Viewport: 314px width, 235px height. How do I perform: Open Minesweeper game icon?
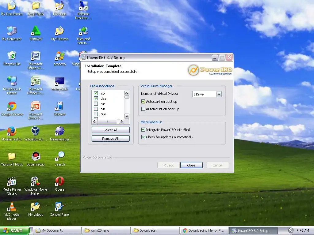click(x=60, y=134)
